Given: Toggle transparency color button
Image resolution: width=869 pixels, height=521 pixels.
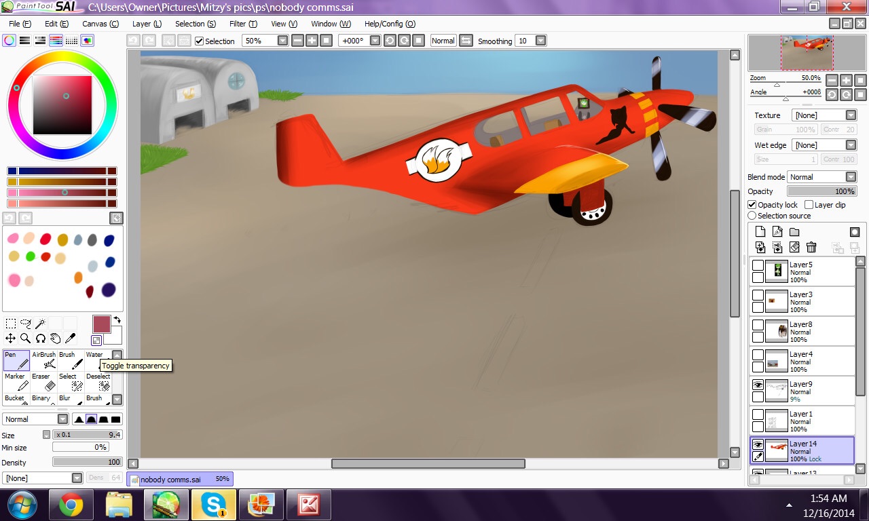Looking at the screenshot, I should click(x=96, y=341).
